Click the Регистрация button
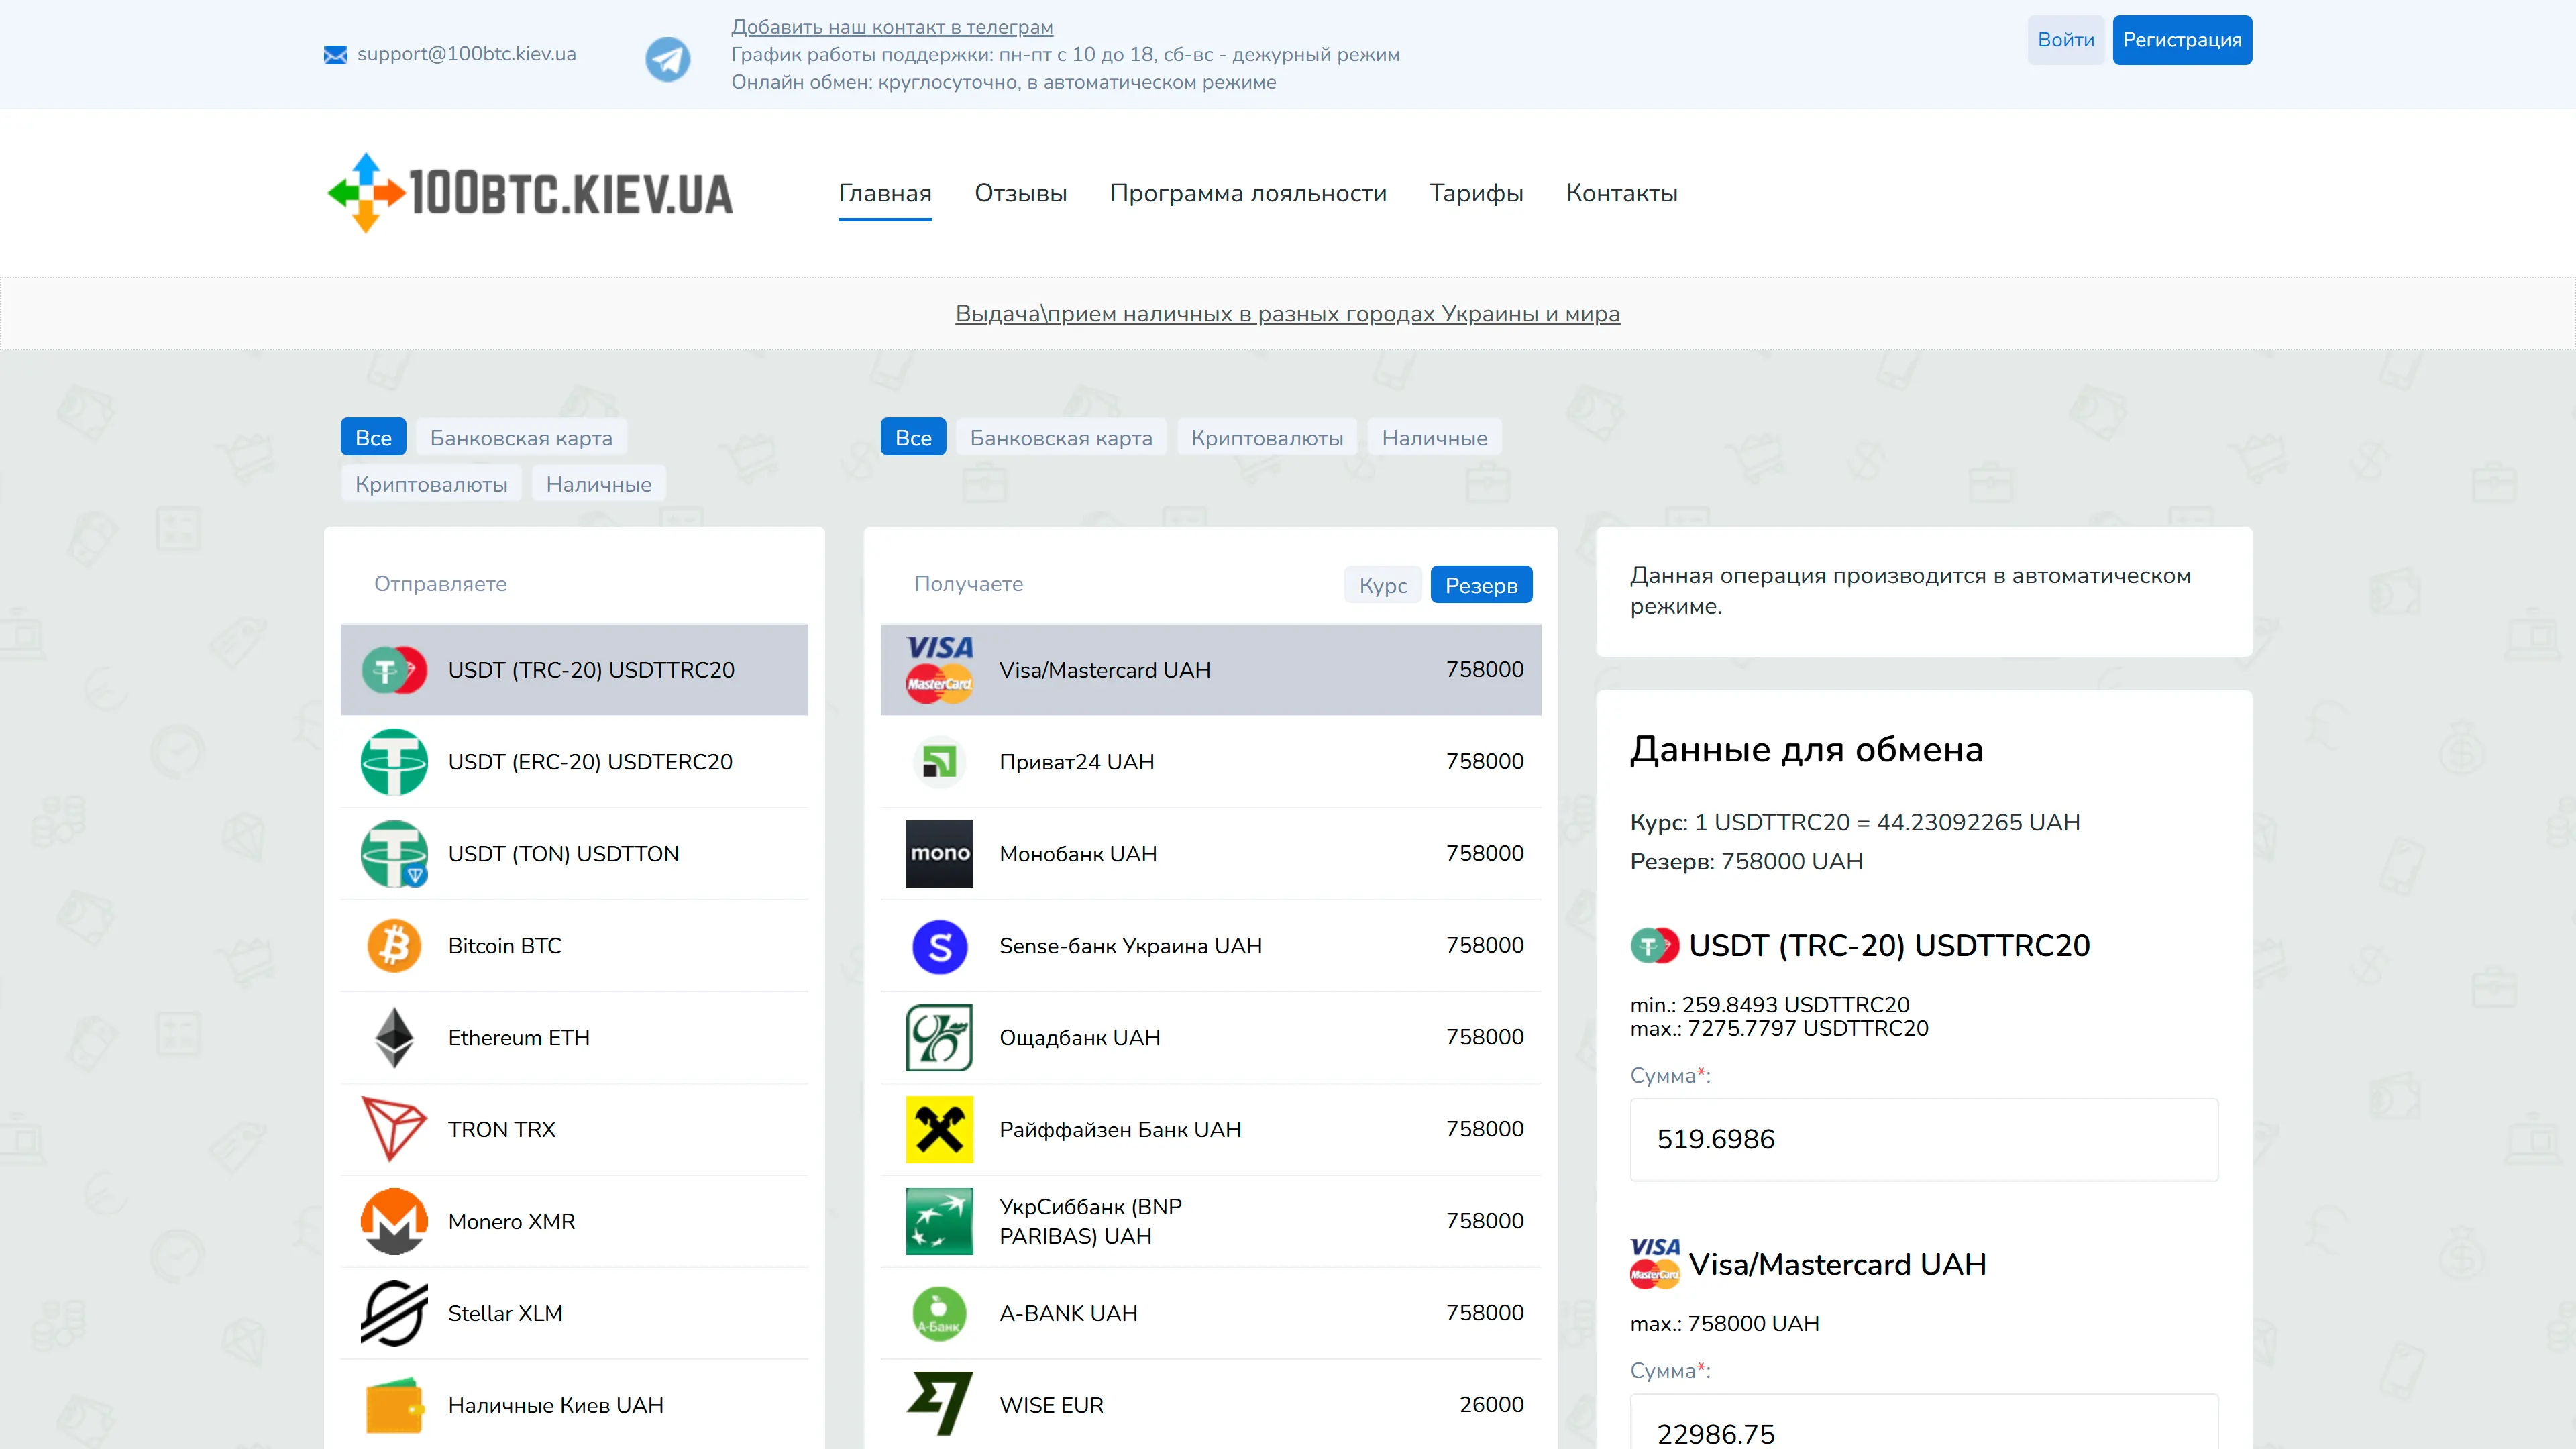Screen dimensions: 2576x1449 point(2182,40)
